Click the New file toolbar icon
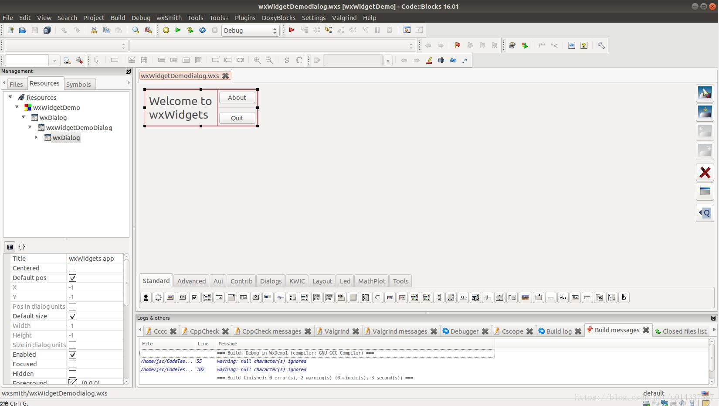This screenshot has width=719, height=406. (x=10, y=30)
